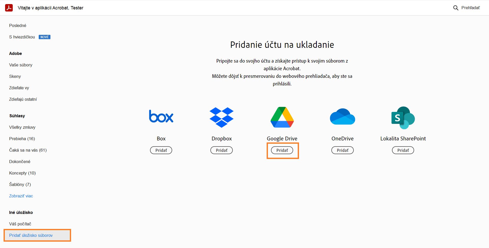View Dokončené agreements
The image size is (489, 248).
point(20,162)
